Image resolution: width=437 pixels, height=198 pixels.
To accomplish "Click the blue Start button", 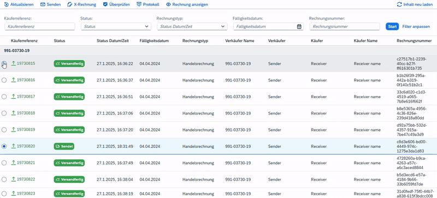I will coord(392,27).
